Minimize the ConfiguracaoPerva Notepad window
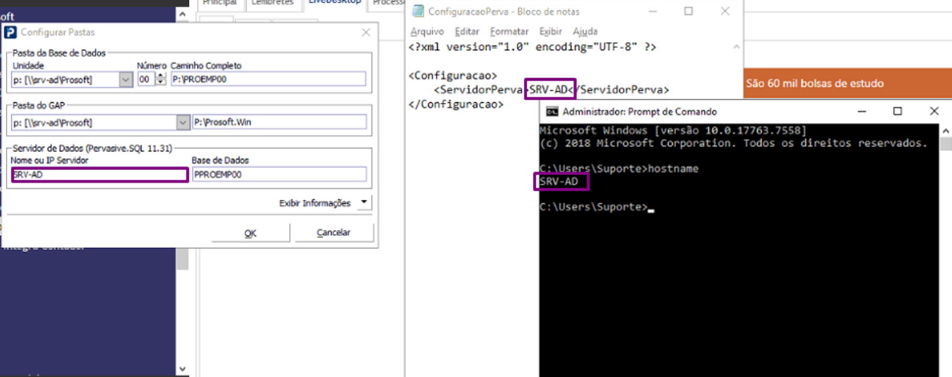 tap(653, 11)
